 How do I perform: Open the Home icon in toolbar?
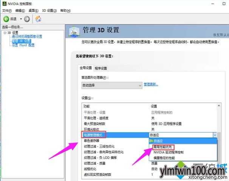38,19
